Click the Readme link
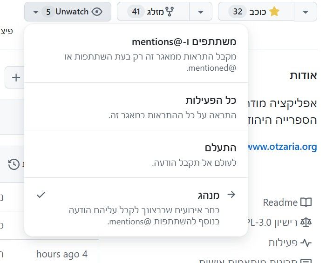The image size is (333, 263). pos(280,202)
